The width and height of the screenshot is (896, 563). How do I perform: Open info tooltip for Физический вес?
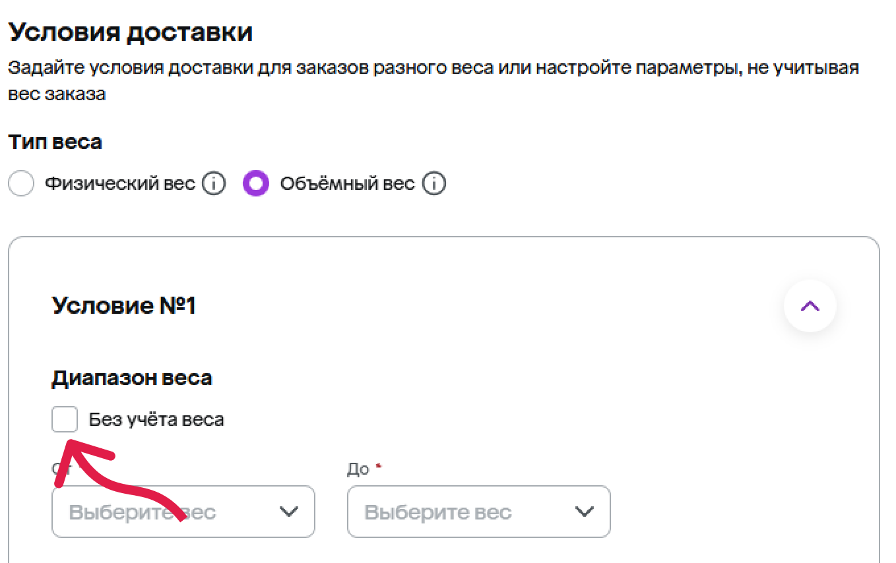click(x=214, y=183)
